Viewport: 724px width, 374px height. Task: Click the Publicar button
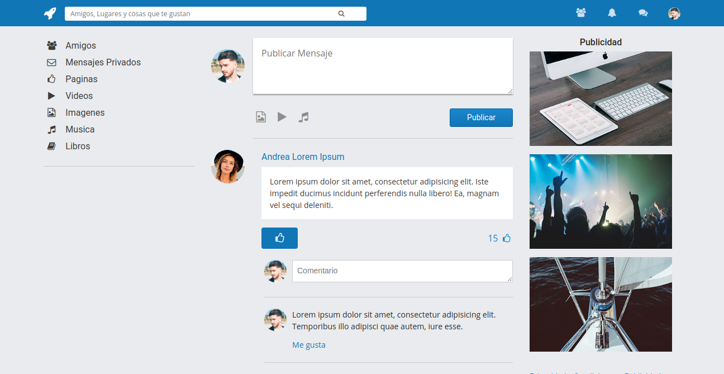(481, 117)
